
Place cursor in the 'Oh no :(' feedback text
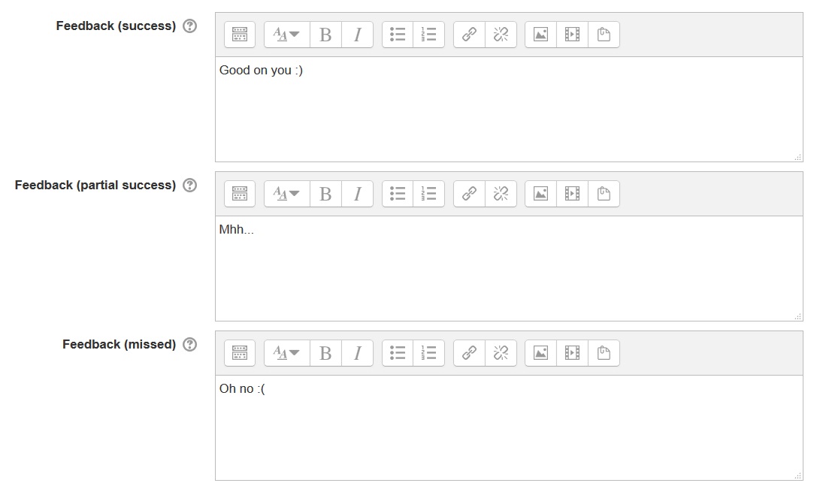tap(451, 424)
